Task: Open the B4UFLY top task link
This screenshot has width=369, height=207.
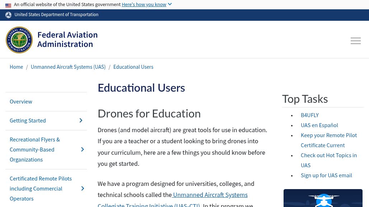Action: [309, 115]
